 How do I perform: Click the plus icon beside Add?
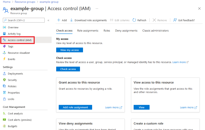click(59, 20)
